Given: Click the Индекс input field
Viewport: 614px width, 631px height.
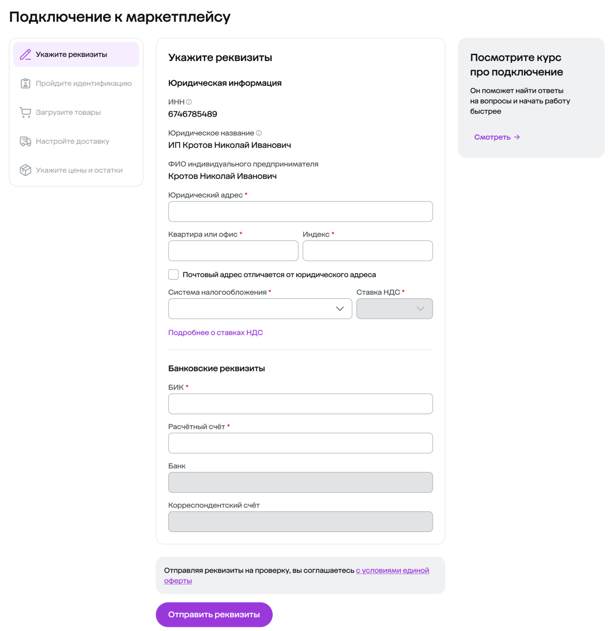Looking at the screenshot, I should (368, 251).
